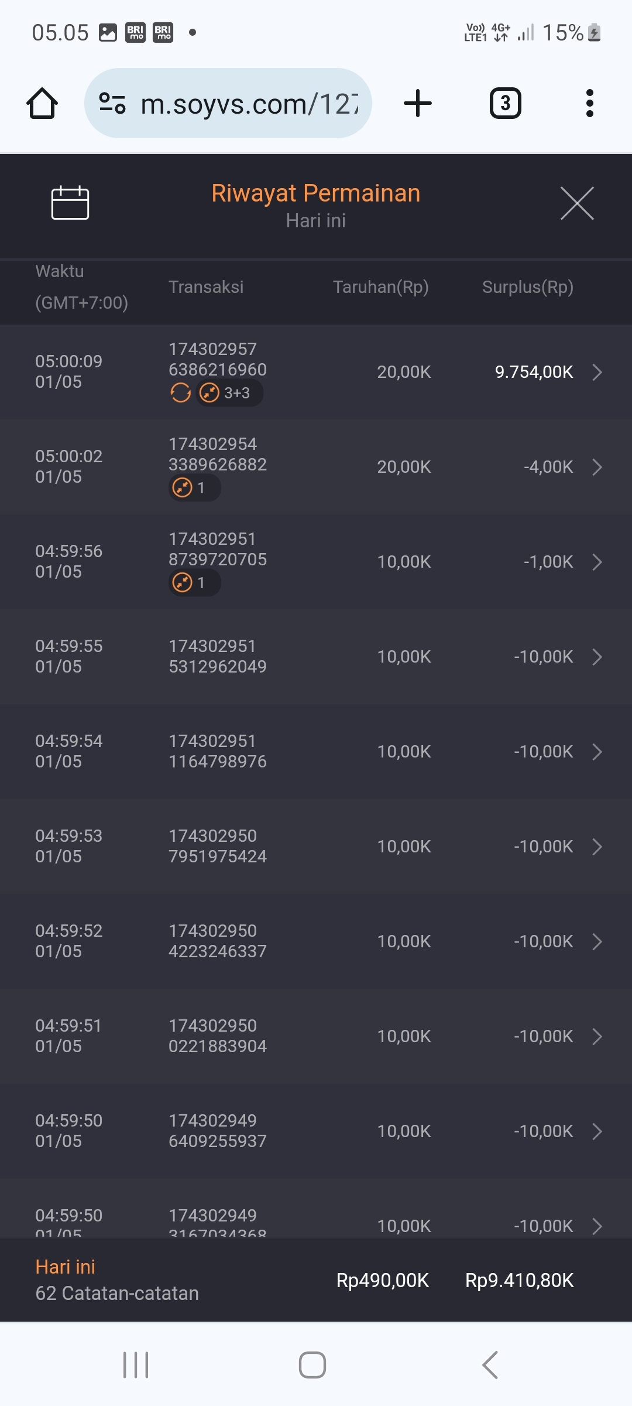Viewport: 632px width, 1406px height.
Task: Click the address bar URL m.soyvs.com
Action: [x=249, y=104]
